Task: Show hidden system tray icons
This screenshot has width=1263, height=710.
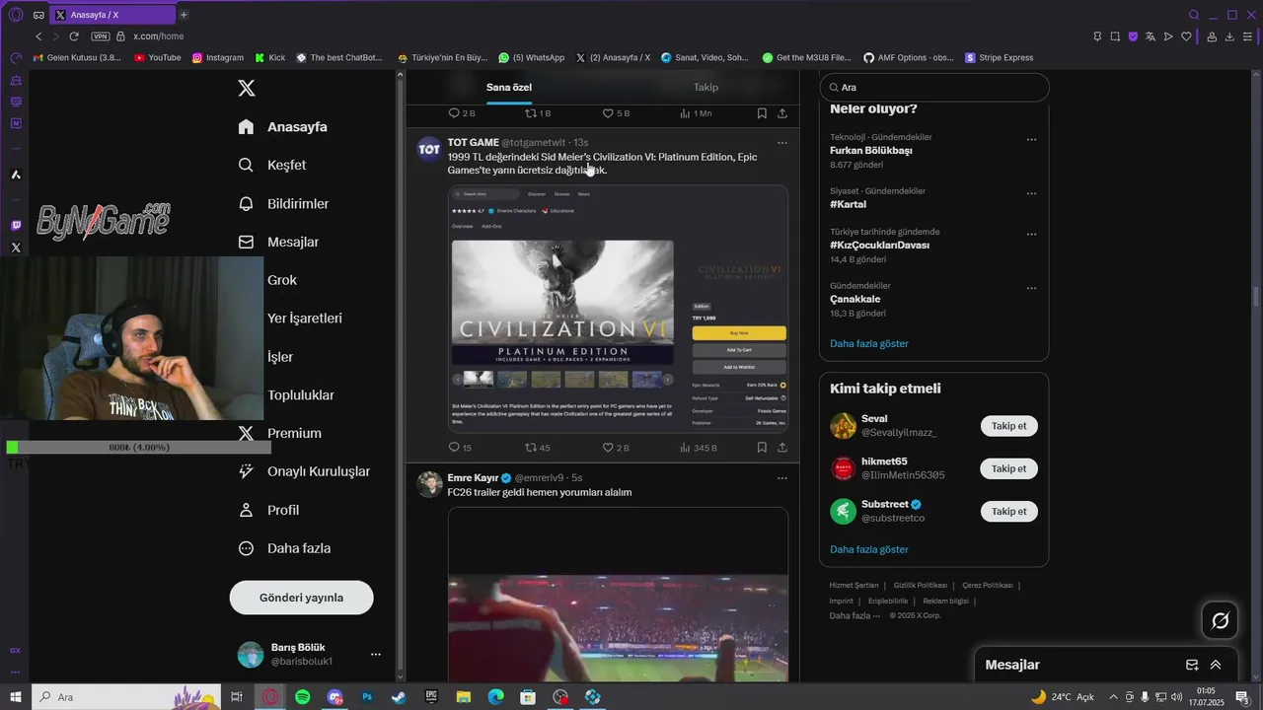Action: point(1113,697)
